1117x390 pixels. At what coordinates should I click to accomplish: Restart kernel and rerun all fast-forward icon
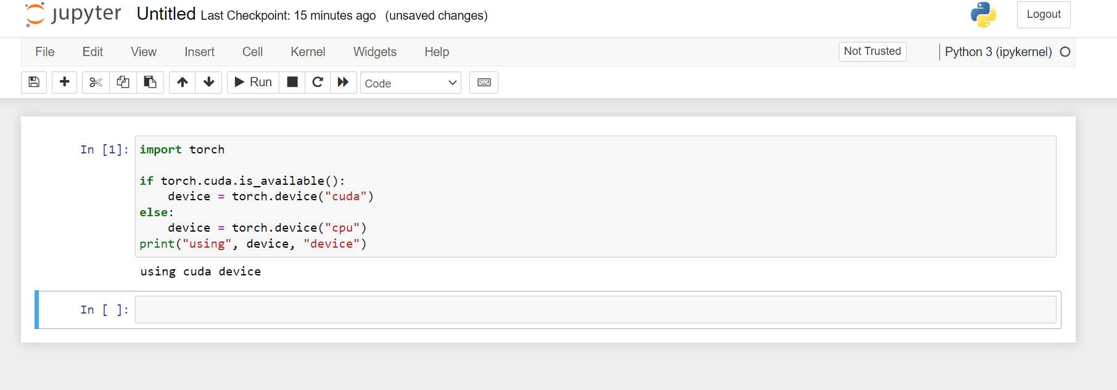point(344,83)
